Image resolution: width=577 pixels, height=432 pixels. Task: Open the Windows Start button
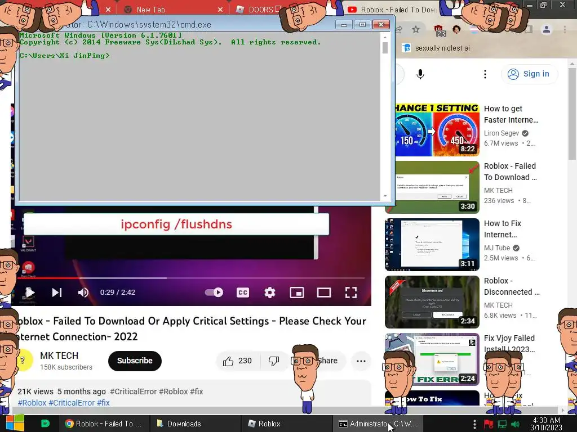pos(15,424)
